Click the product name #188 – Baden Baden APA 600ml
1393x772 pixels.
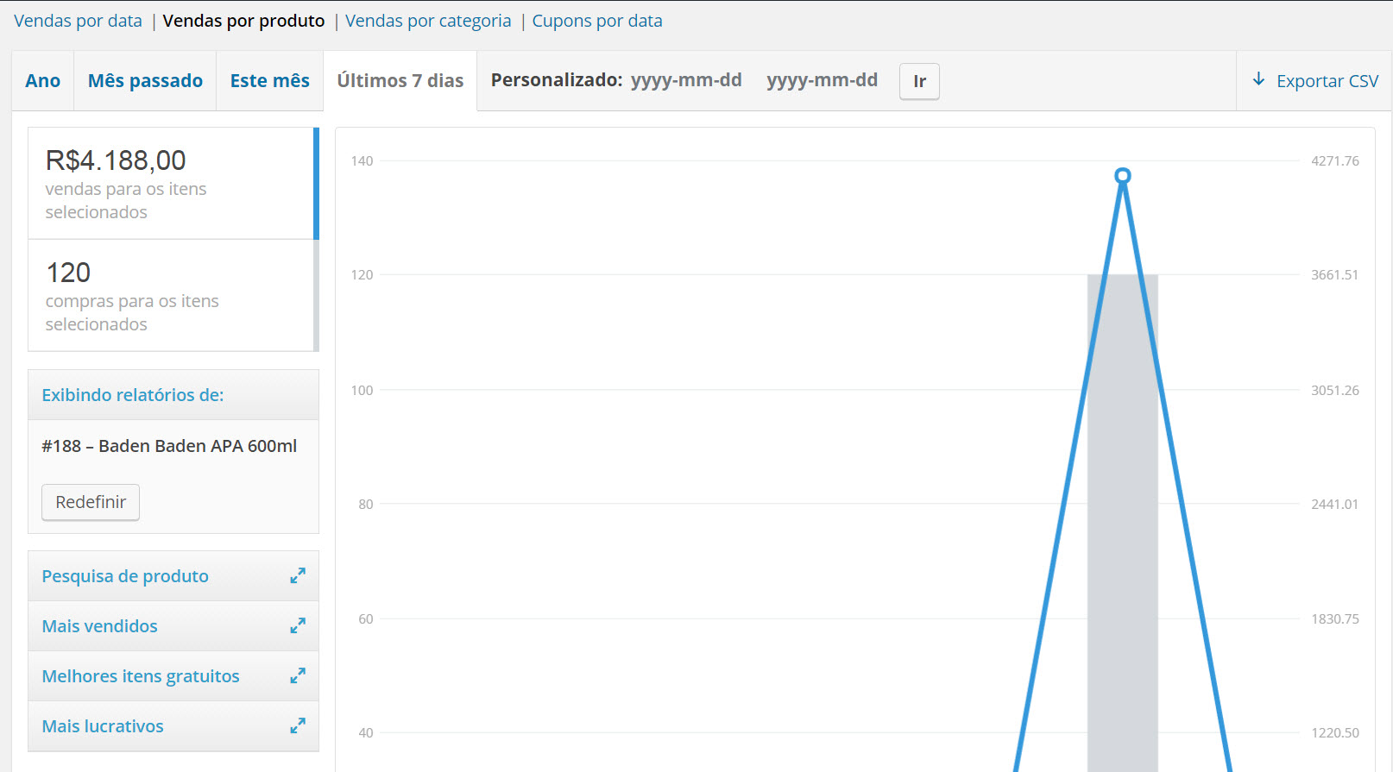point(169,446)
